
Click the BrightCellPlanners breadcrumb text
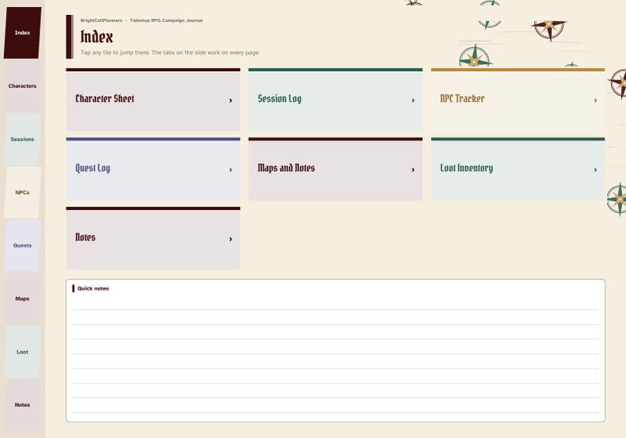pos(102,21)
